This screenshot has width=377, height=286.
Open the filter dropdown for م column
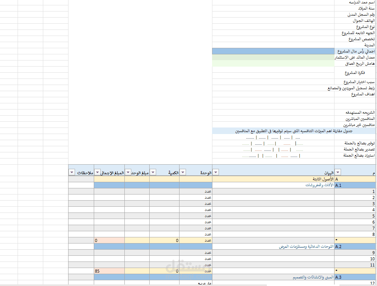pos(338,172)
